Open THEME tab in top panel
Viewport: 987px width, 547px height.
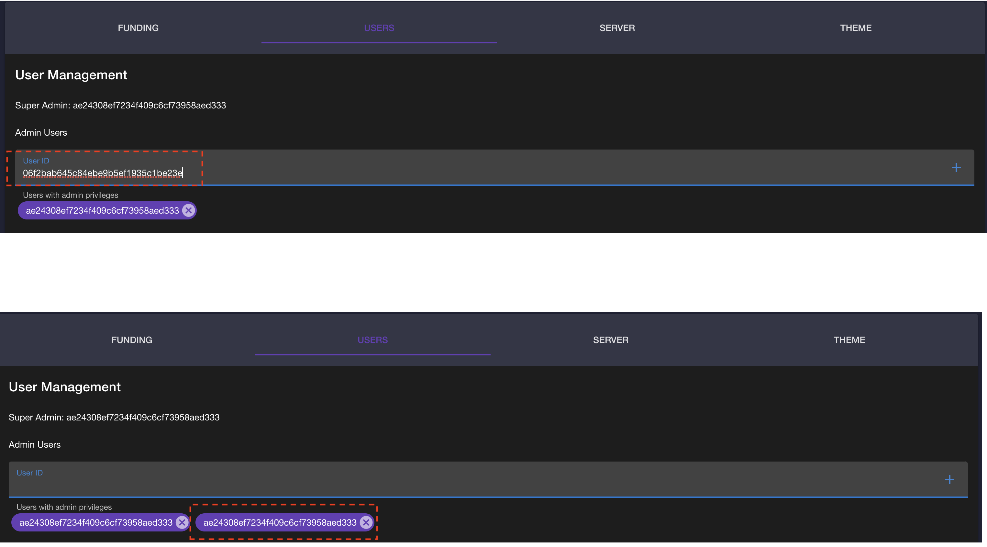click(x=856, y=28)
